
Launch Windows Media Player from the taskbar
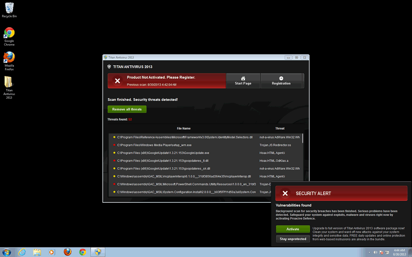[x=52, y=252]
